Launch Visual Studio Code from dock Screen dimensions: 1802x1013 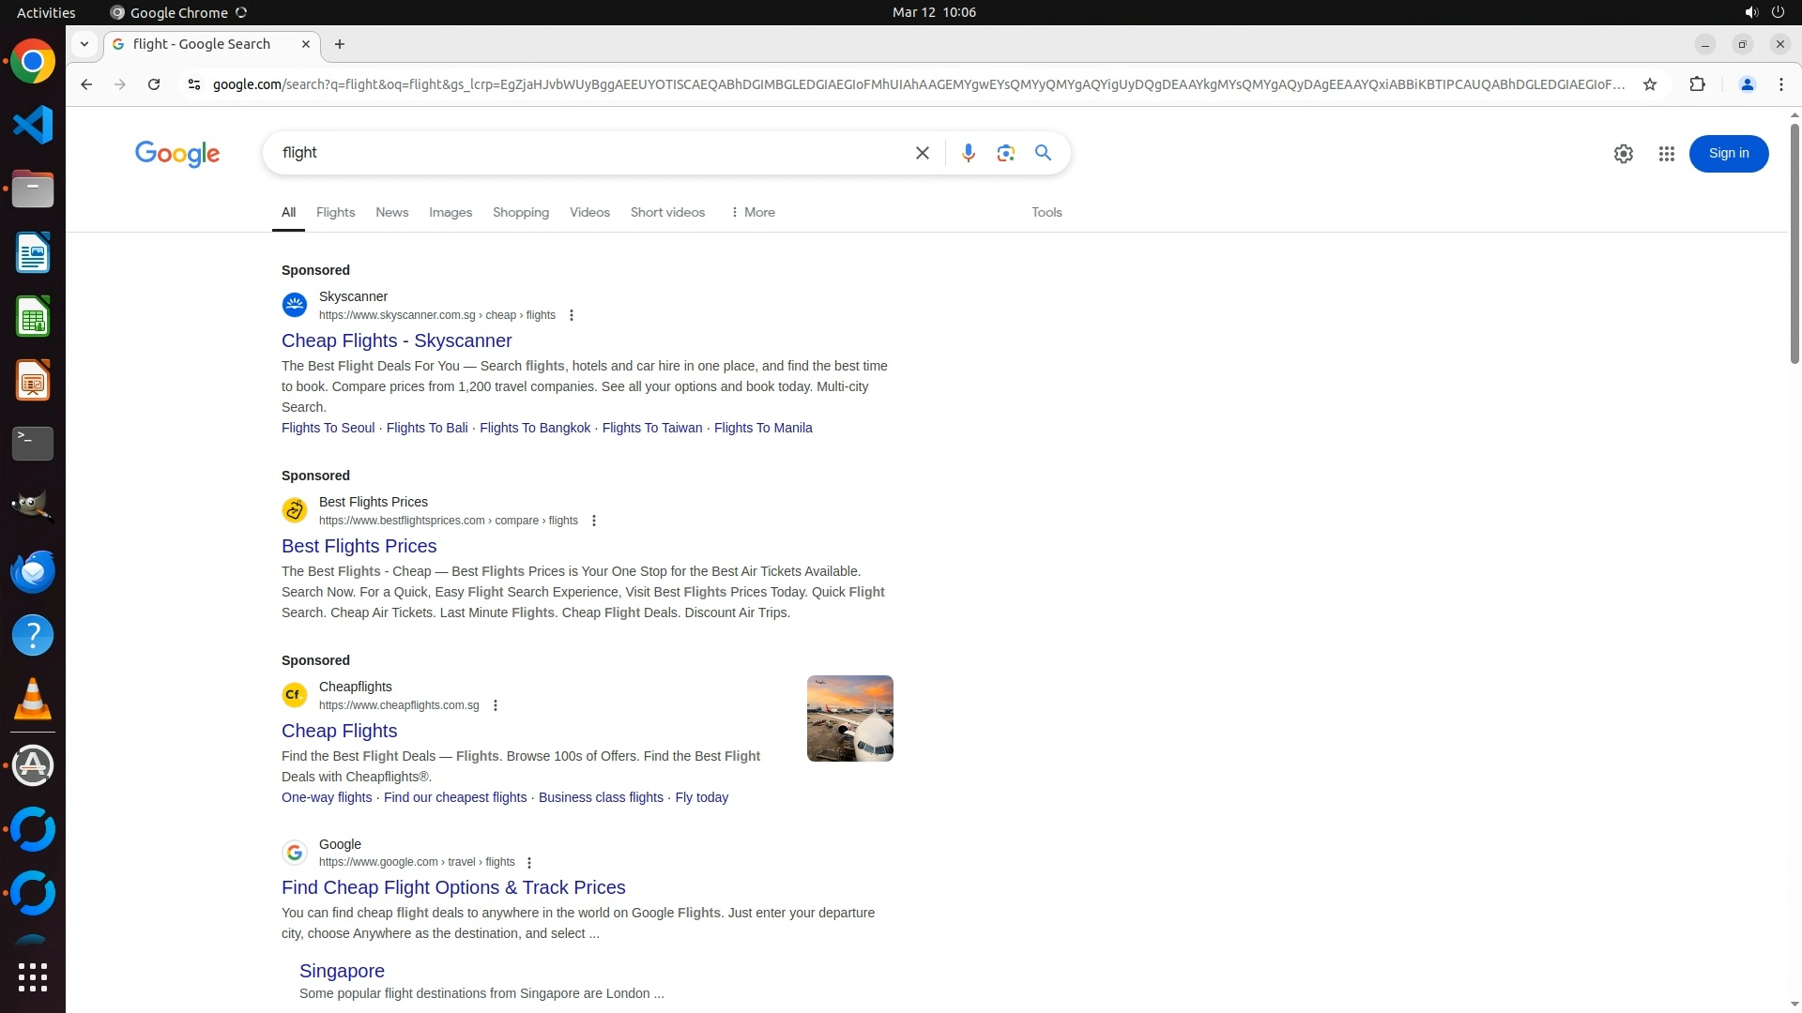[33, 125]
